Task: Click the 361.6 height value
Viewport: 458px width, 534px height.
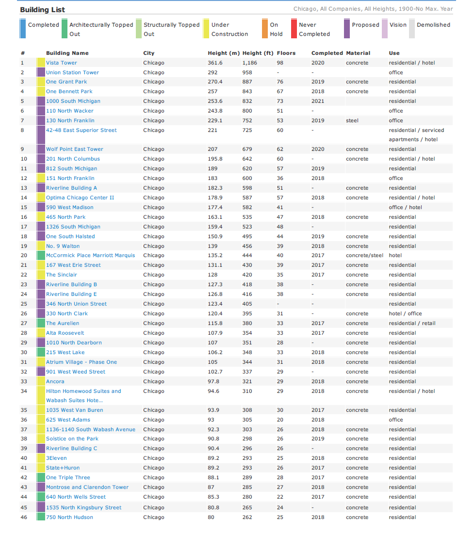Action: tap(215, 63)
